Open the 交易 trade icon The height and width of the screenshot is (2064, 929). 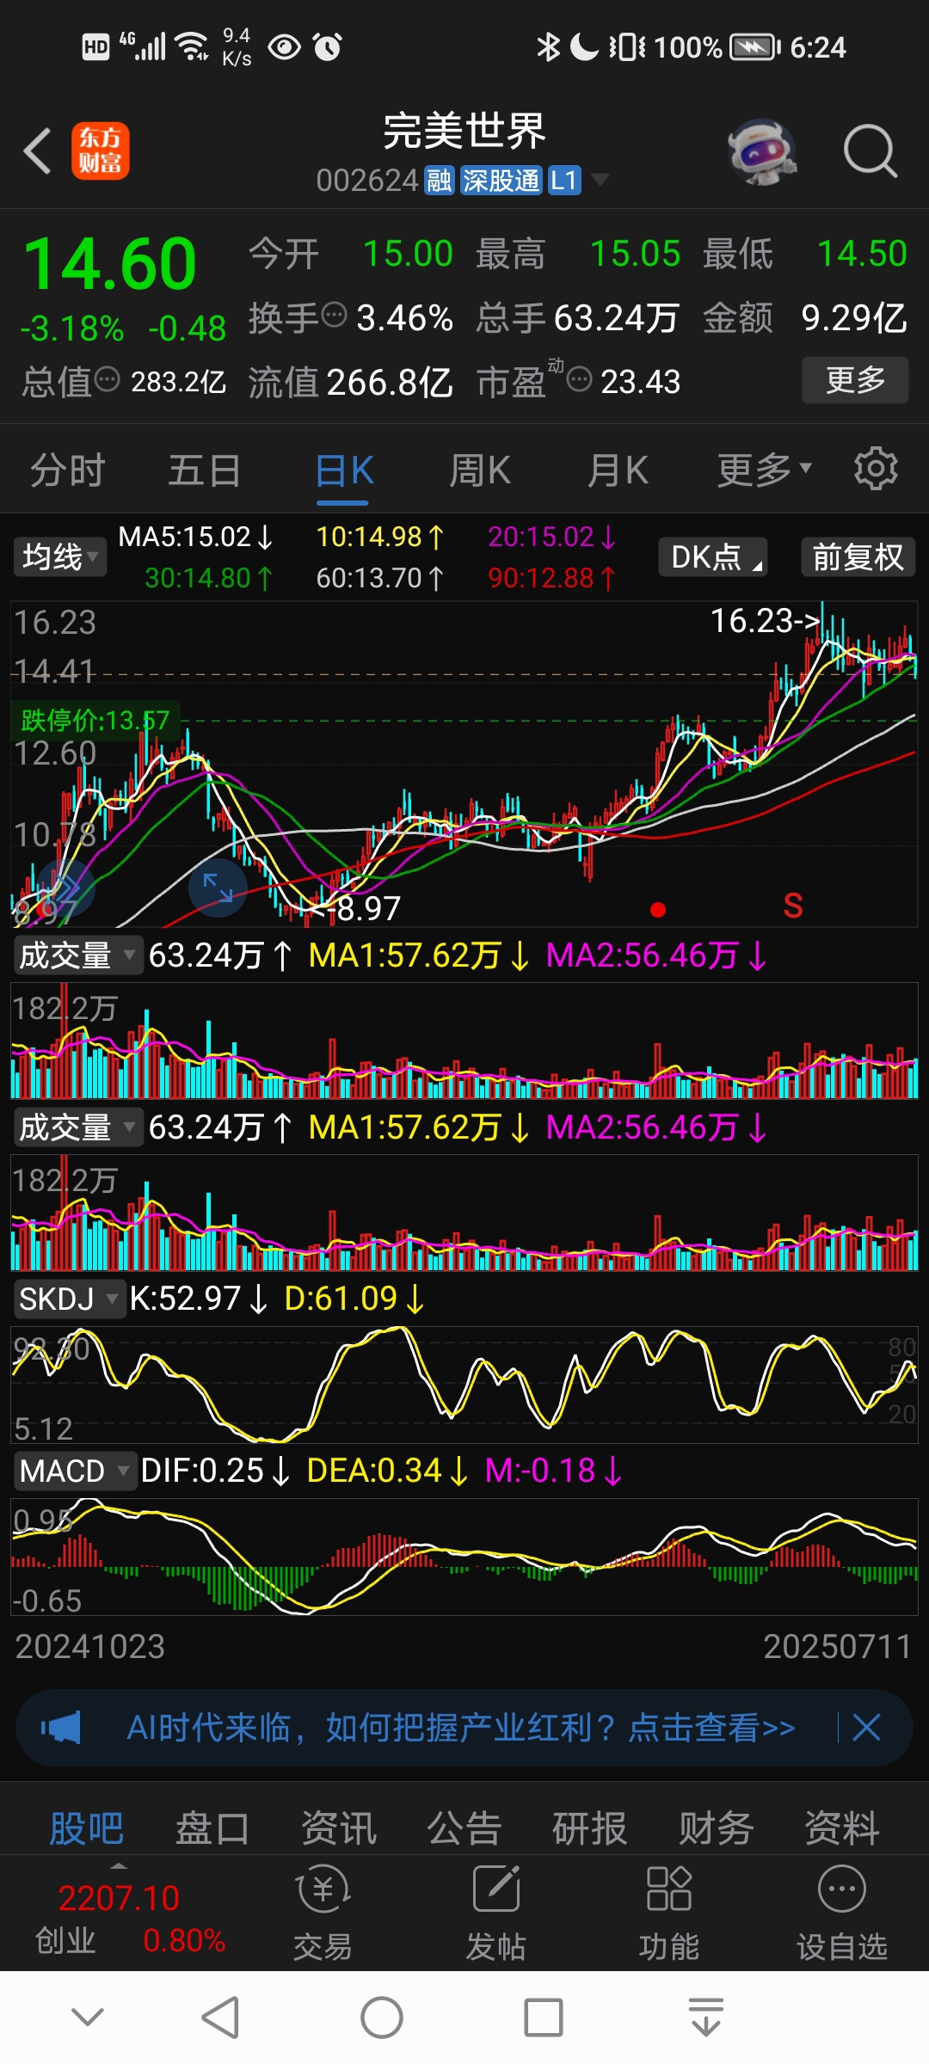tap(323, 1913)
